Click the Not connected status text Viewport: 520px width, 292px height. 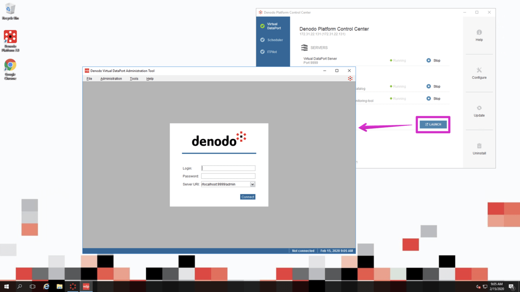pos(303,251)
